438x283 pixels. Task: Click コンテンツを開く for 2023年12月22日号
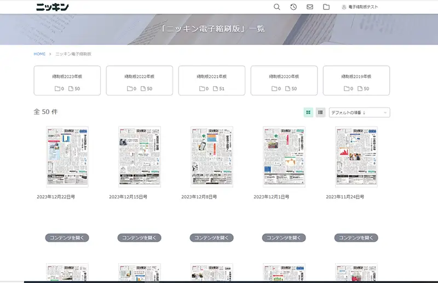pyautogui.click(x=67, y=238)
